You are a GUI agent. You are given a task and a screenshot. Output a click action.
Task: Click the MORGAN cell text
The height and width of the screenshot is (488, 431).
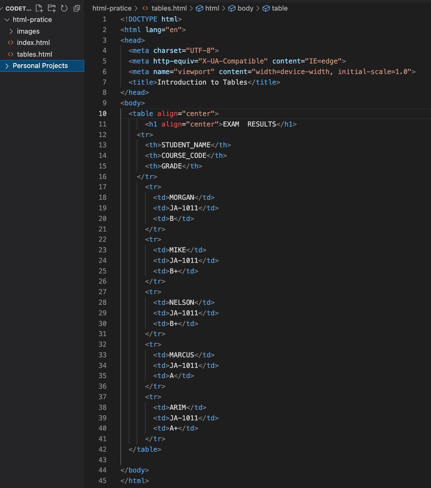(182, 197)
